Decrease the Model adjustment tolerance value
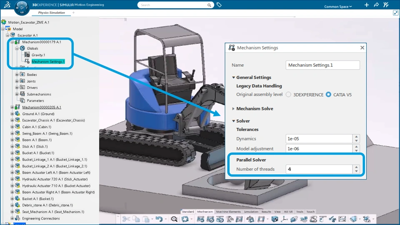The image size is (400, 225). pyautogui.click(x=356, y=150)
